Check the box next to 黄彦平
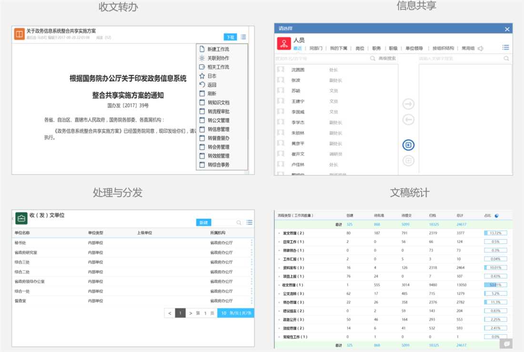This screenshot has width=524, height=352. click(281, 144)
